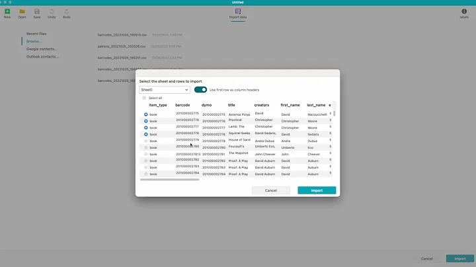
Task: Select Recent files in the sidebar
Action: click(x=36, y=34)
